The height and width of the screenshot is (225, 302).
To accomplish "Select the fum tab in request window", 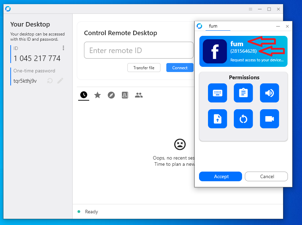I will click(218, 26).
